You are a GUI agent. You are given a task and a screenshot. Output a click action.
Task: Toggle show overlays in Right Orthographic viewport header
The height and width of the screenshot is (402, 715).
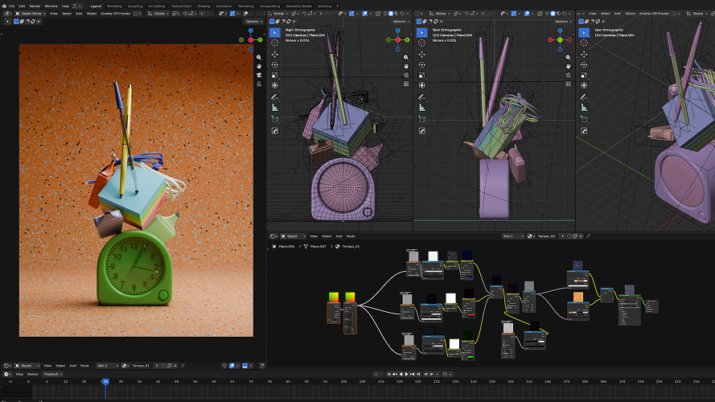pyautogui.click(x=365, y=14)
